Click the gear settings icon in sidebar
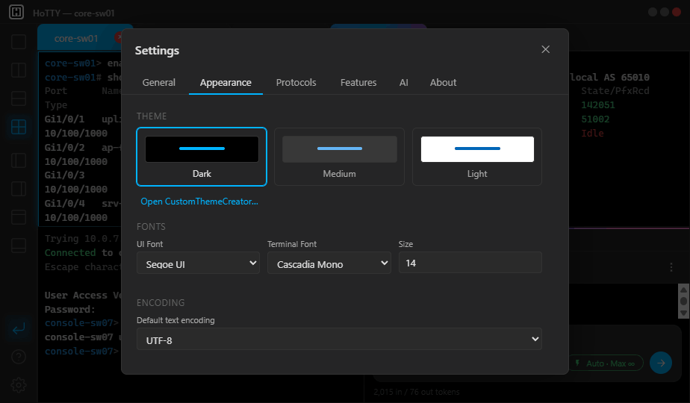The image size is (690, 403). click(19, 385)
